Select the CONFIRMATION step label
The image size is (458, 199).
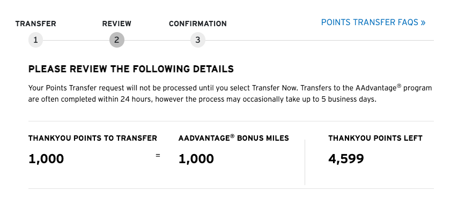pos(198,24)
